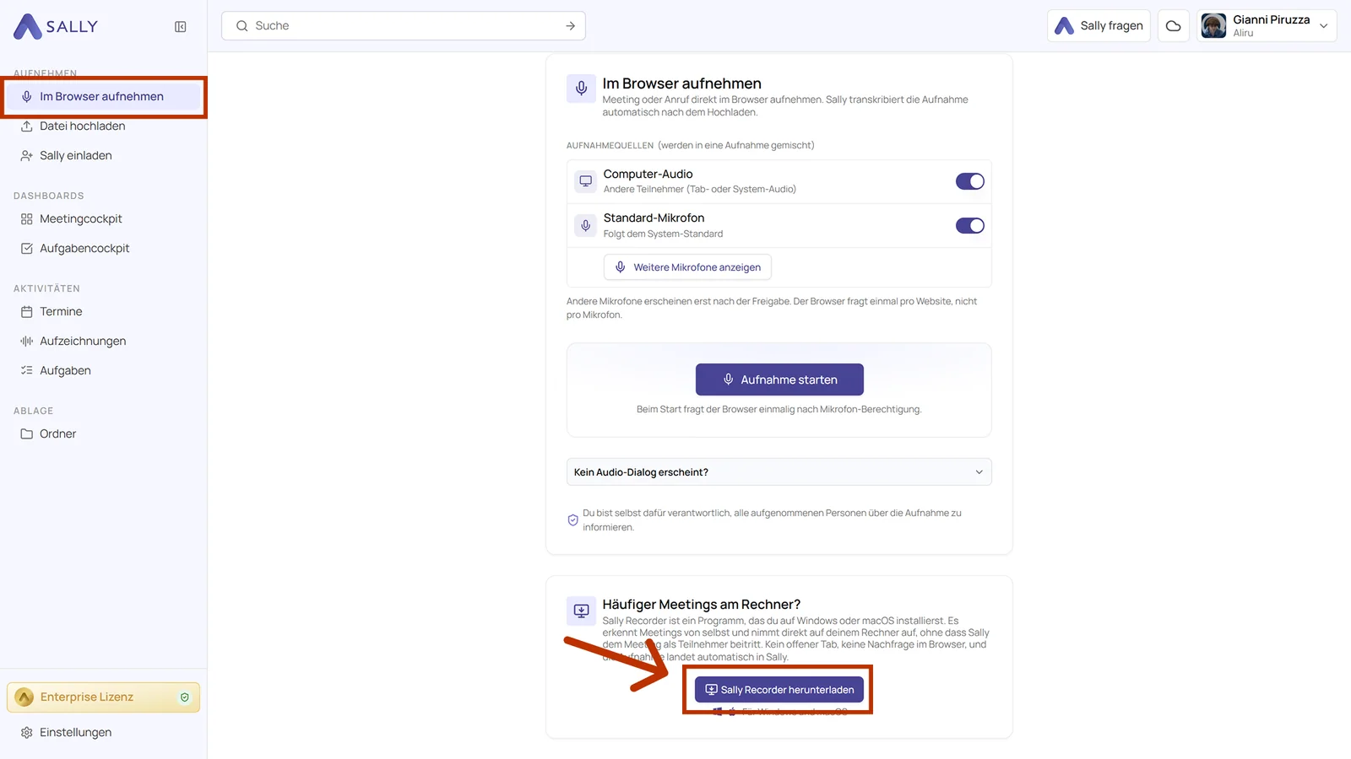This screenshot has width=1351, height=759.
Task: Click the microphone icon beside Im Browser aufnehmen heading
Action: click(582, 89)
